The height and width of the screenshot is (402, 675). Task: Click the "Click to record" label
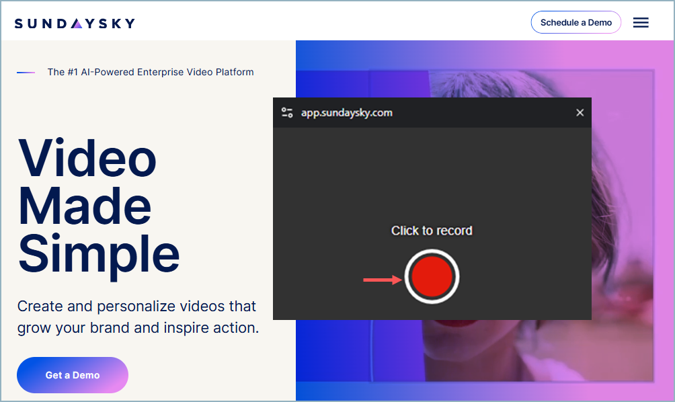432,231
